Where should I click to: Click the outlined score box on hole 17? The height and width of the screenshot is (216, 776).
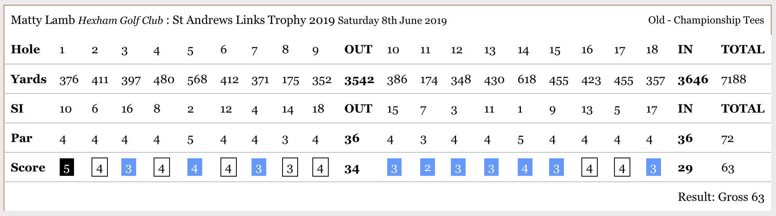pyautogui.click(x=622, y=167)
